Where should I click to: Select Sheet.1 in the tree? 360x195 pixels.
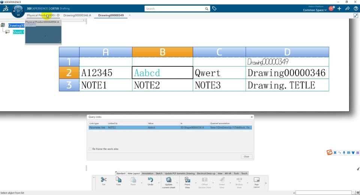18,32
